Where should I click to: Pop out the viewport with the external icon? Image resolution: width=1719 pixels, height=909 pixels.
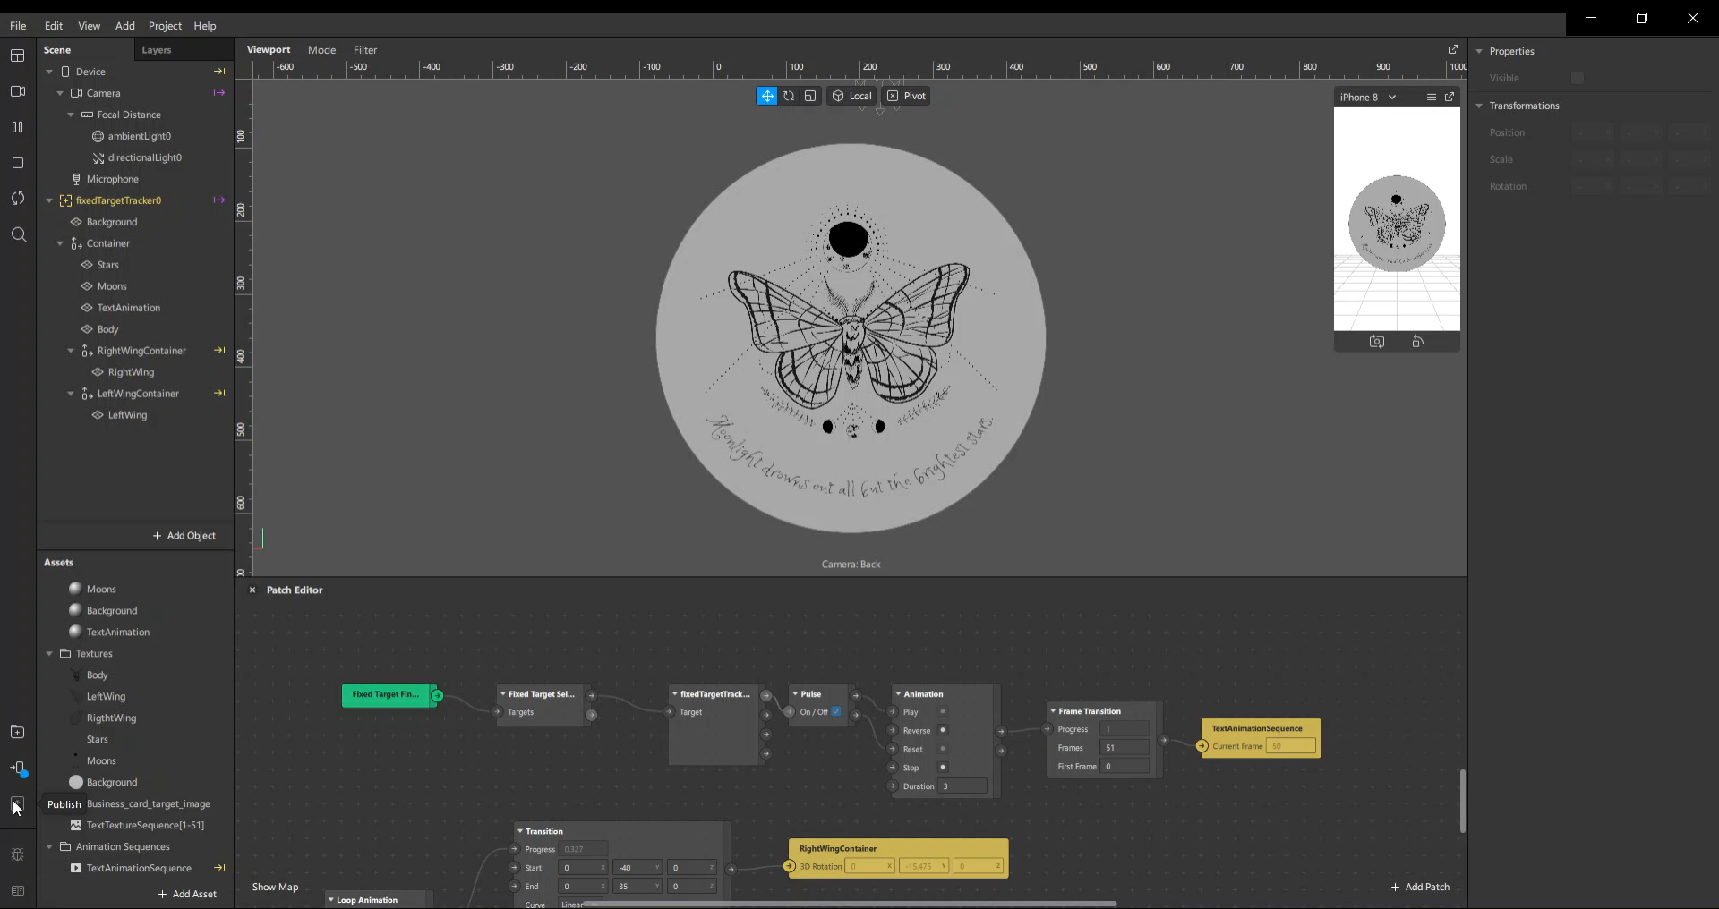point(1452,49)
